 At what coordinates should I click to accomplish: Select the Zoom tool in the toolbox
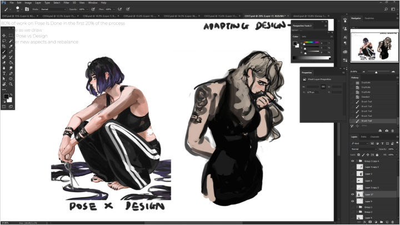click(11, 84)
